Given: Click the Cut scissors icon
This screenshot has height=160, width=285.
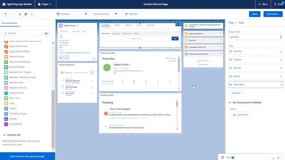Looking at the screenshot, I should [x=20, y=14].
